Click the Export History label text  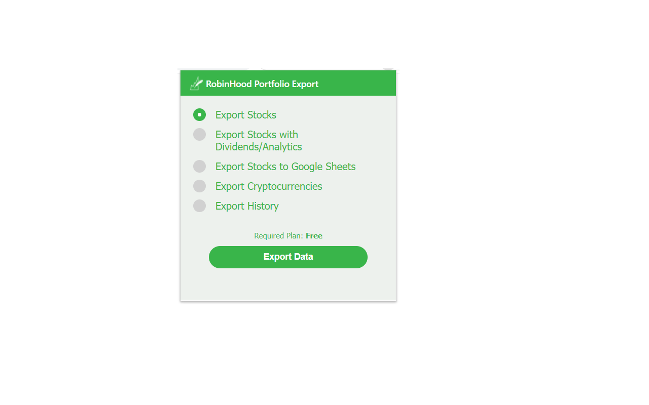click(247, 206)
